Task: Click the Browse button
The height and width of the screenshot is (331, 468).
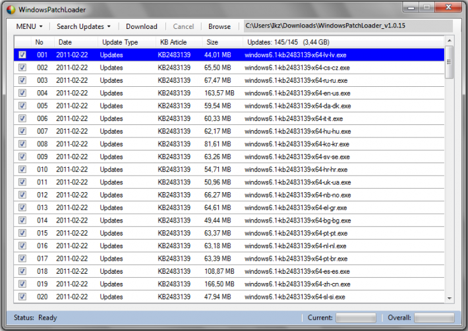Action: point(219,26)
